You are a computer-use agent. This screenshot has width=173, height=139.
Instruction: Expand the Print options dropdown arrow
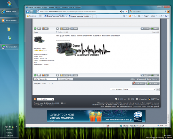(x=142, y=16)
